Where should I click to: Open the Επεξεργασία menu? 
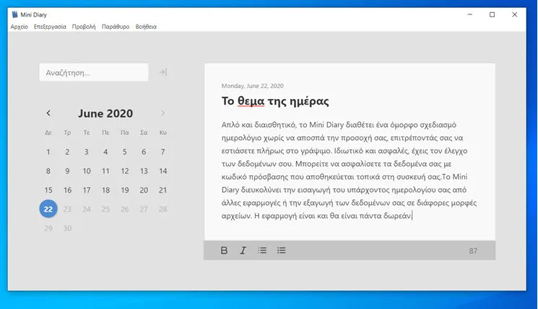(x=50, y=27)
